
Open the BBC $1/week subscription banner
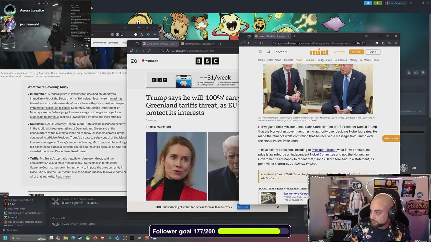coord(193,80)
